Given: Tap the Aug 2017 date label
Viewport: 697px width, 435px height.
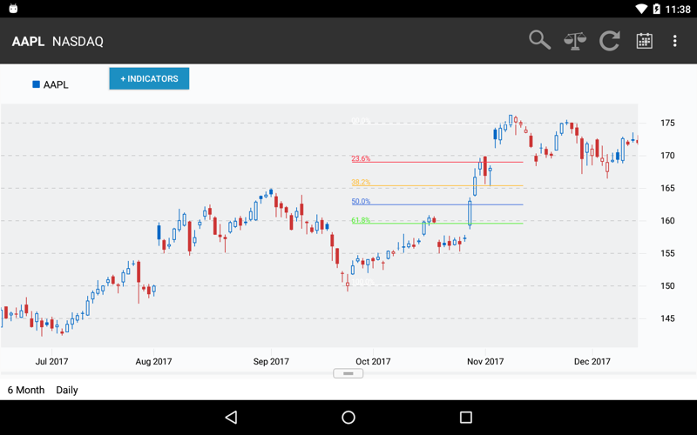Looking at the screenshot, I should [153, 361].
